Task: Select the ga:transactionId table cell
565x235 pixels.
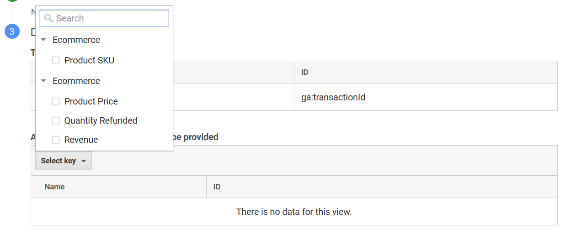Action: point(333,97)
